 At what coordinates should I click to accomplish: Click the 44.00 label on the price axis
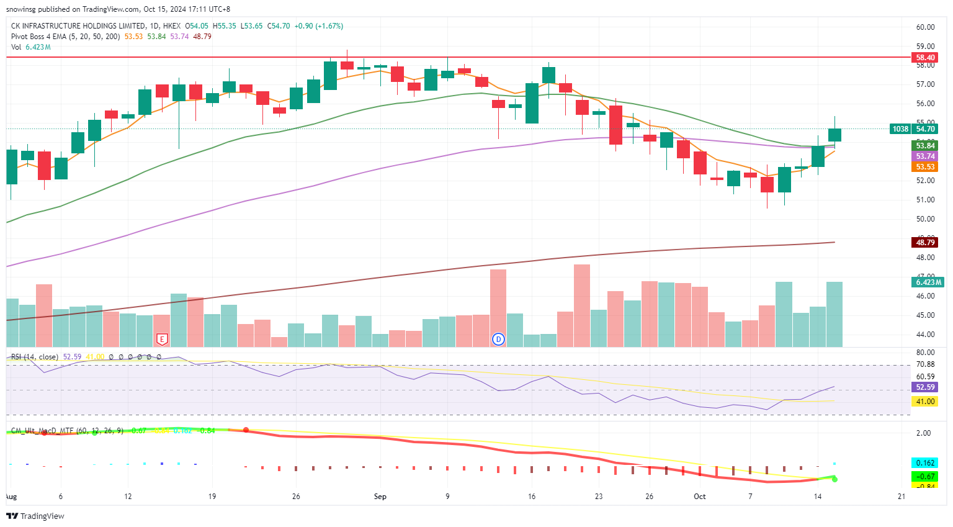click(925, 335)
